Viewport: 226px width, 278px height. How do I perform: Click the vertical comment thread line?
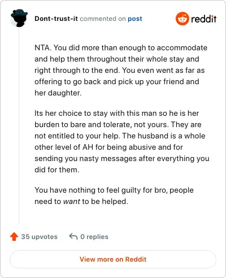click(19, 125)
